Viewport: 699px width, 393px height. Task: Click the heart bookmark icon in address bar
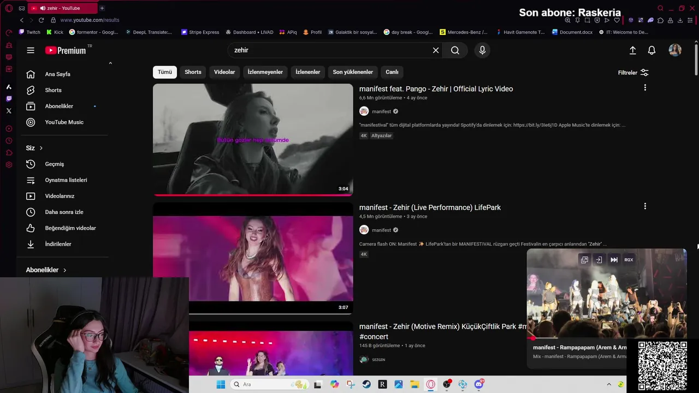pos(617,20)
